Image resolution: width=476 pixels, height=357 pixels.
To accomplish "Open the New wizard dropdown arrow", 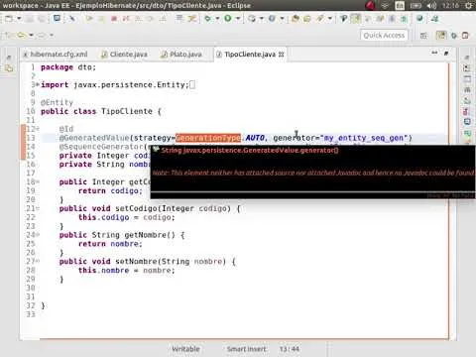I will pyautogui.click(x=19, y=19).
